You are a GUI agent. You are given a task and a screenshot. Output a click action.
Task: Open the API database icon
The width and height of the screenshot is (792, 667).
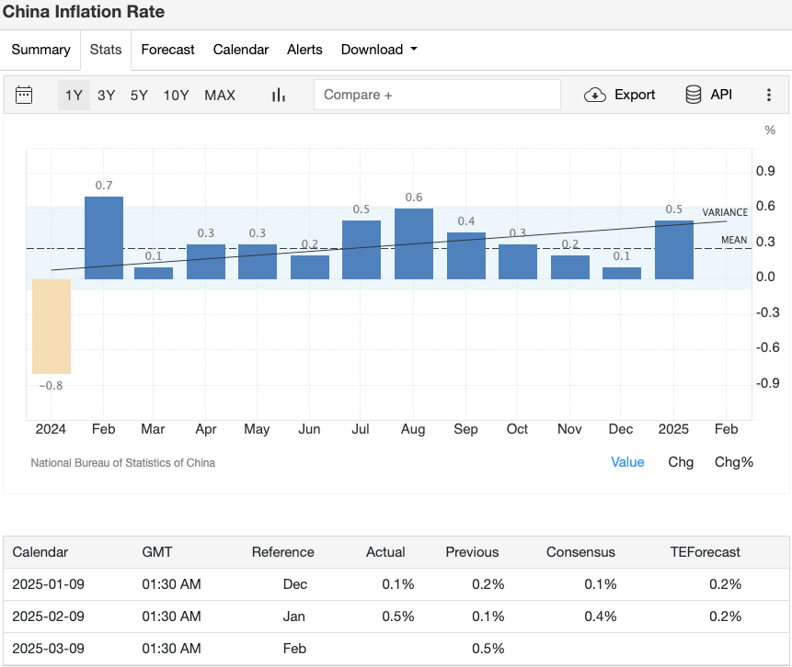pos(694,95)
